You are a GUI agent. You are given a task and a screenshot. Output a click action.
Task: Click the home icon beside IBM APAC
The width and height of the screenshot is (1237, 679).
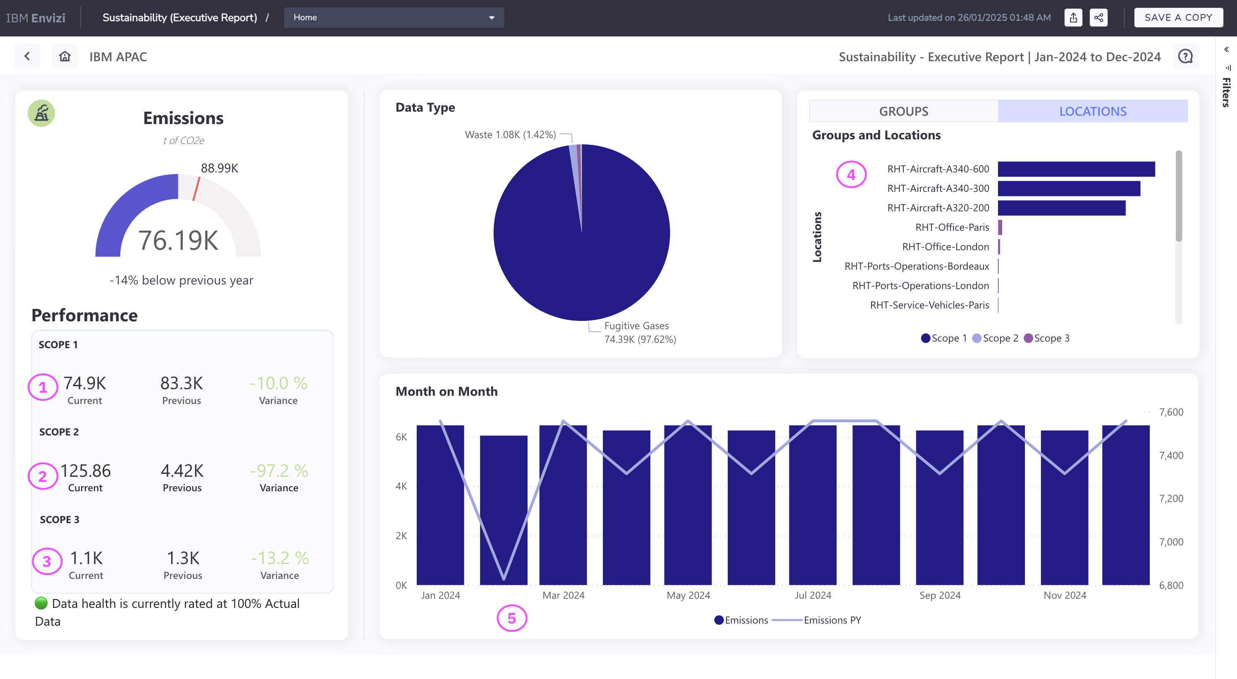[x=64, y=56]
